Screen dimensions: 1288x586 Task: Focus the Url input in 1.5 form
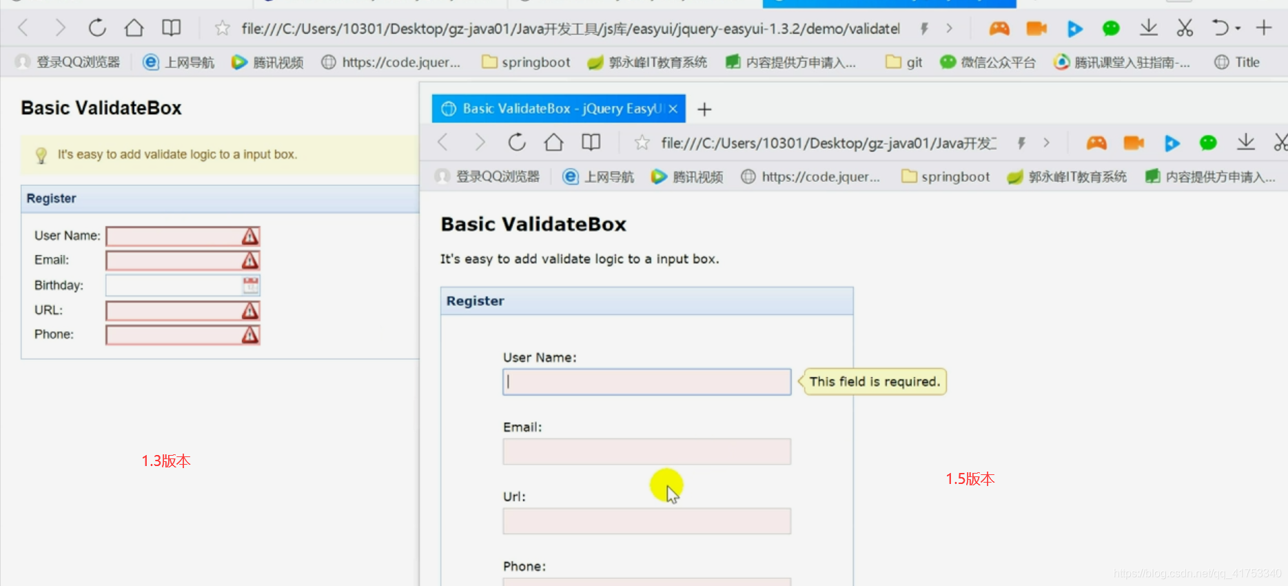click(x=647, y=521)
